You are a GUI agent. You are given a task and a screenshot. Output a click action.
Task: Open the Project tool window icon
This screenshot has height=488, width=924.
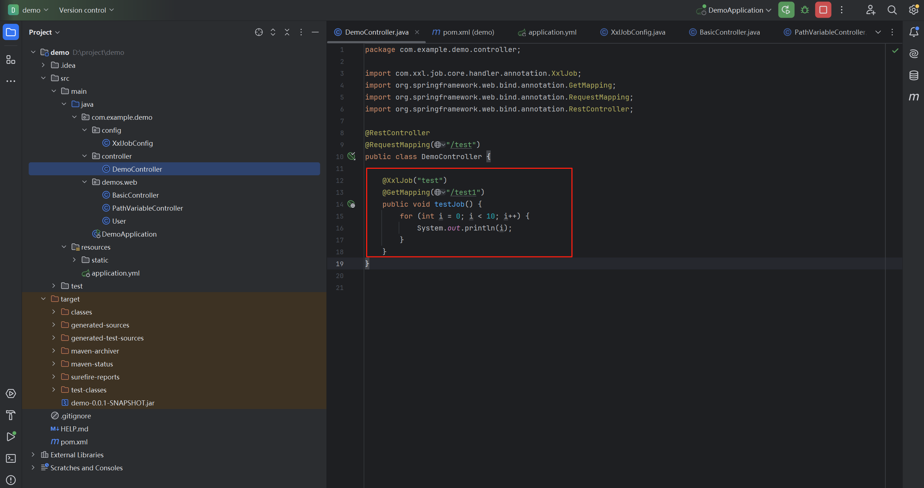tap(11, 32)
